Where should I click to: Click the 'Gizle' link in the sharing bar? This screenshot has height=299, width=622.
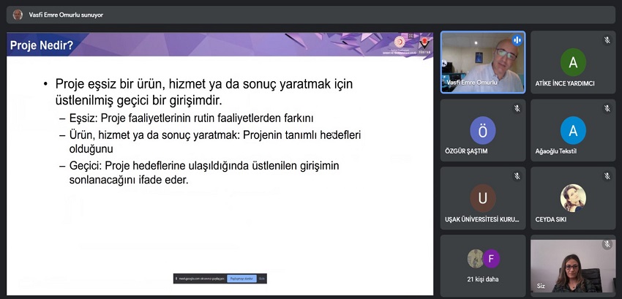[x=262, y=279]
